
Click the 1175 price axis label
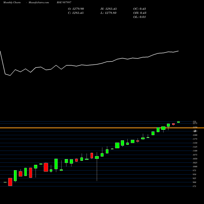pyautogui.click(x=195, y=139)
